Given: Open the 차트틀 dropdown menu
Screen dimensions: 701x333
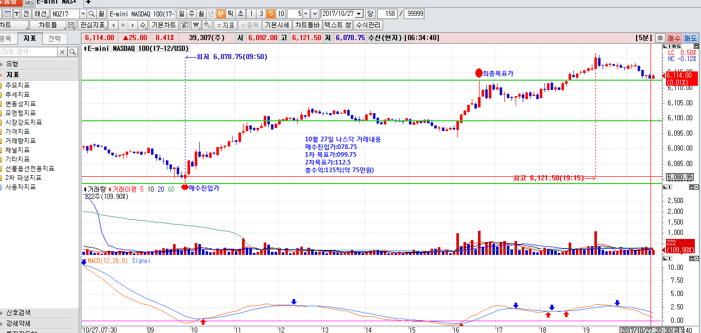Looking at the screenshot, I should pyautogui.click(x=48, y=25).
